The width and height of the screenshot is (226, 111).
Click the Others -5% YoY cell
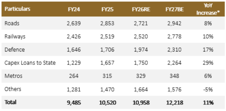(208, 89)
